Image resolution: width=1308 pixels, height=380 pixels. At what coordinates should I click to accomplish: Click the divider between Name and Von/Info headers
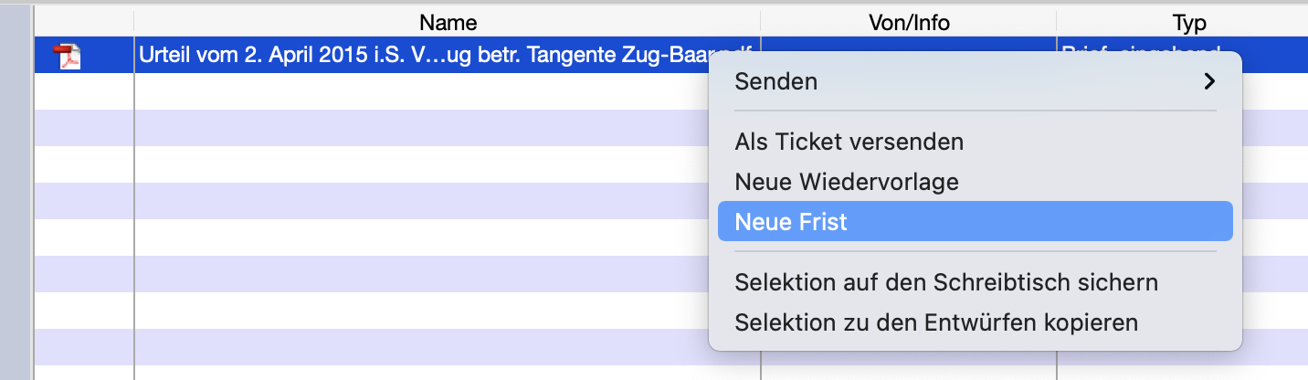(x=761, y=23)
